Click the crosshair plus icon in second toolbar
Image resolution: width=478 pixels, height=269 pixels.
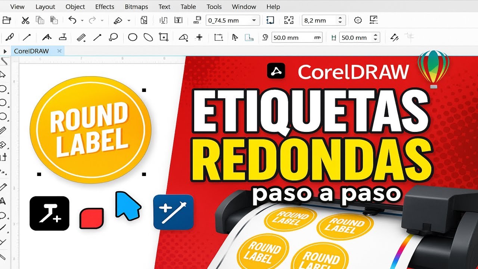point(199,37)
